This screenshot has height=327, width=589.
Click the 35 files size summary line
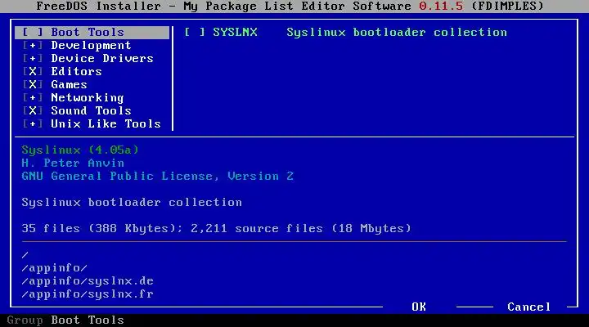pos(216,229)
